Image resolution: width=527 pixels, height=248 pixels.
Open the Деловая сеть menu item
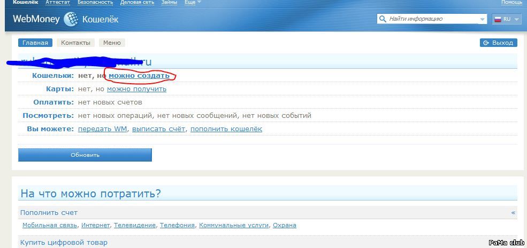(x=137, y=2)
